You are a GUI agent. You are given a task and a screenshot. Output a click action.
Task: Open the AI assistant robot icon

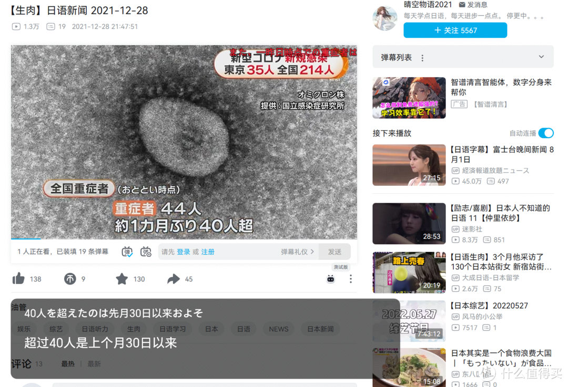point(330,279)
